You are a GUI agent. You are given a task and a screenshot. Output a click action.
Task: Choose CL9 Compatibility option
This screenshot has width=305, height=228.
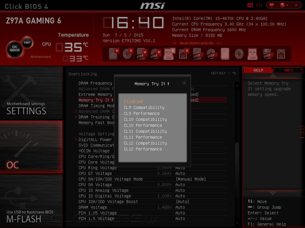[144, 107]
